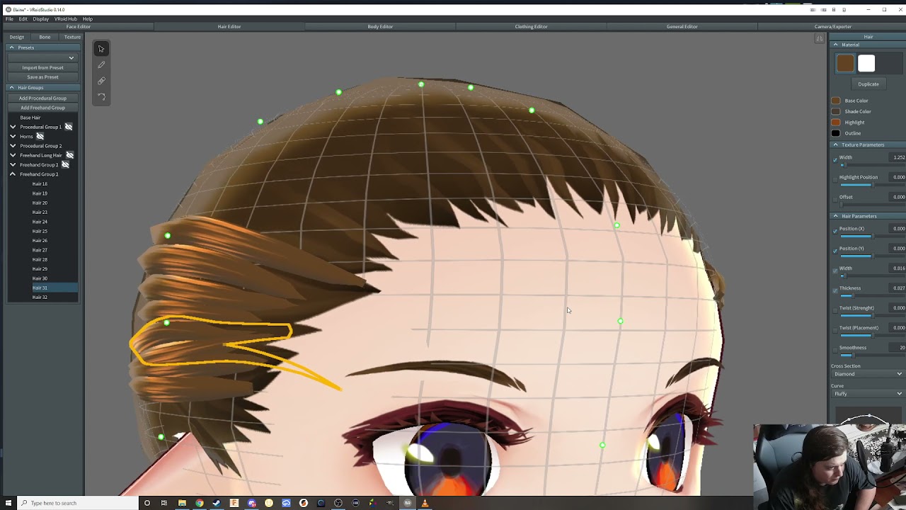
Task: Click Add Procedural Group button
Action: tap(42, 98)
